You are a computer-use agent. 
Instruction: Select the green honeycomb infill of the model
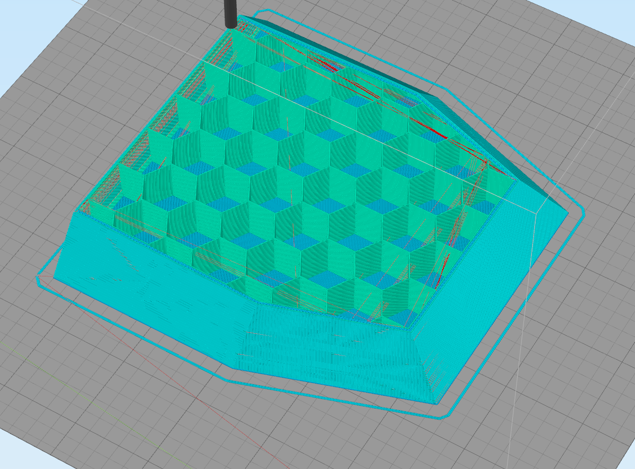pyautogui.click(x=296, y=174)
